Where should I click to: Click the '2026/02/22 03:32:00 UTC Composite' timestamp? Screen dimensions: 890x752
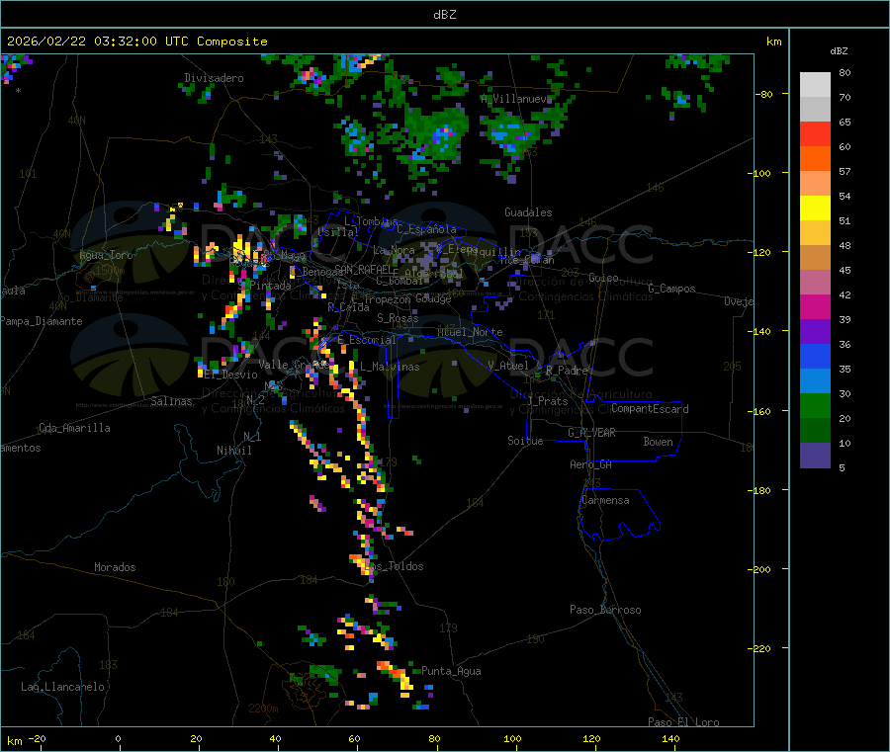click(x=136, y=42)
